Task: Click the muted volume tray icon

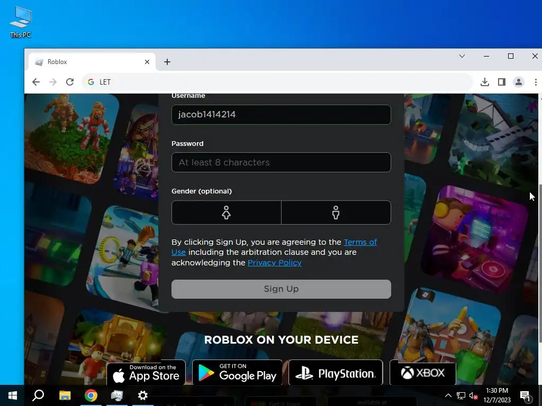Action: coord(474,395)
